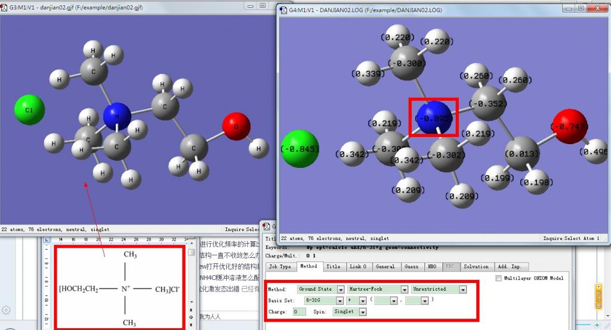Image resolution: width=611 pixels, height=330 pixels.
Task: Select the green Cl atom labeled -0.845
Action: pos(300,149)
